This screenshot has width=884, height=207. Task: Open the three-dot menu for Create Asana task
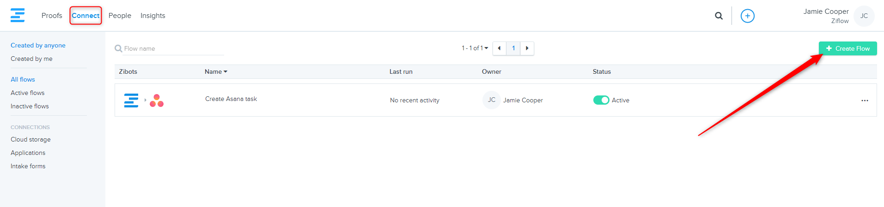[x=864, y=101]
